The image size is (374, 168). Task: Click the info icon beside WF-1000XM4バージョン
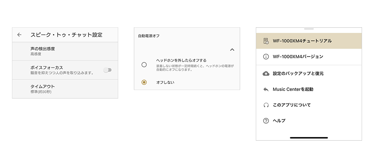click(x=266, y=57)
